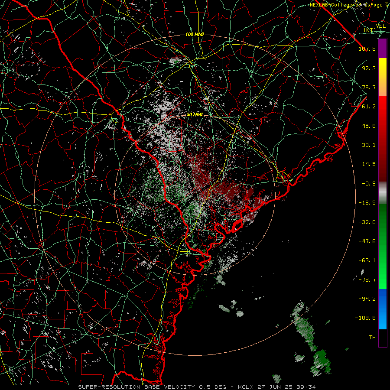
Task: Click the NEXLAB-College of DuPage watermark text
Action: pyautogui.click(x=349, y=5)
